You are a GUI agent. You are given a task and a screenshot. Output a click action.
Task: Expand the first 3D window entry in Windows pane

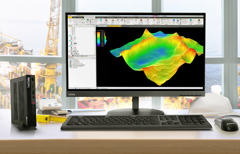tap(69, 61)
